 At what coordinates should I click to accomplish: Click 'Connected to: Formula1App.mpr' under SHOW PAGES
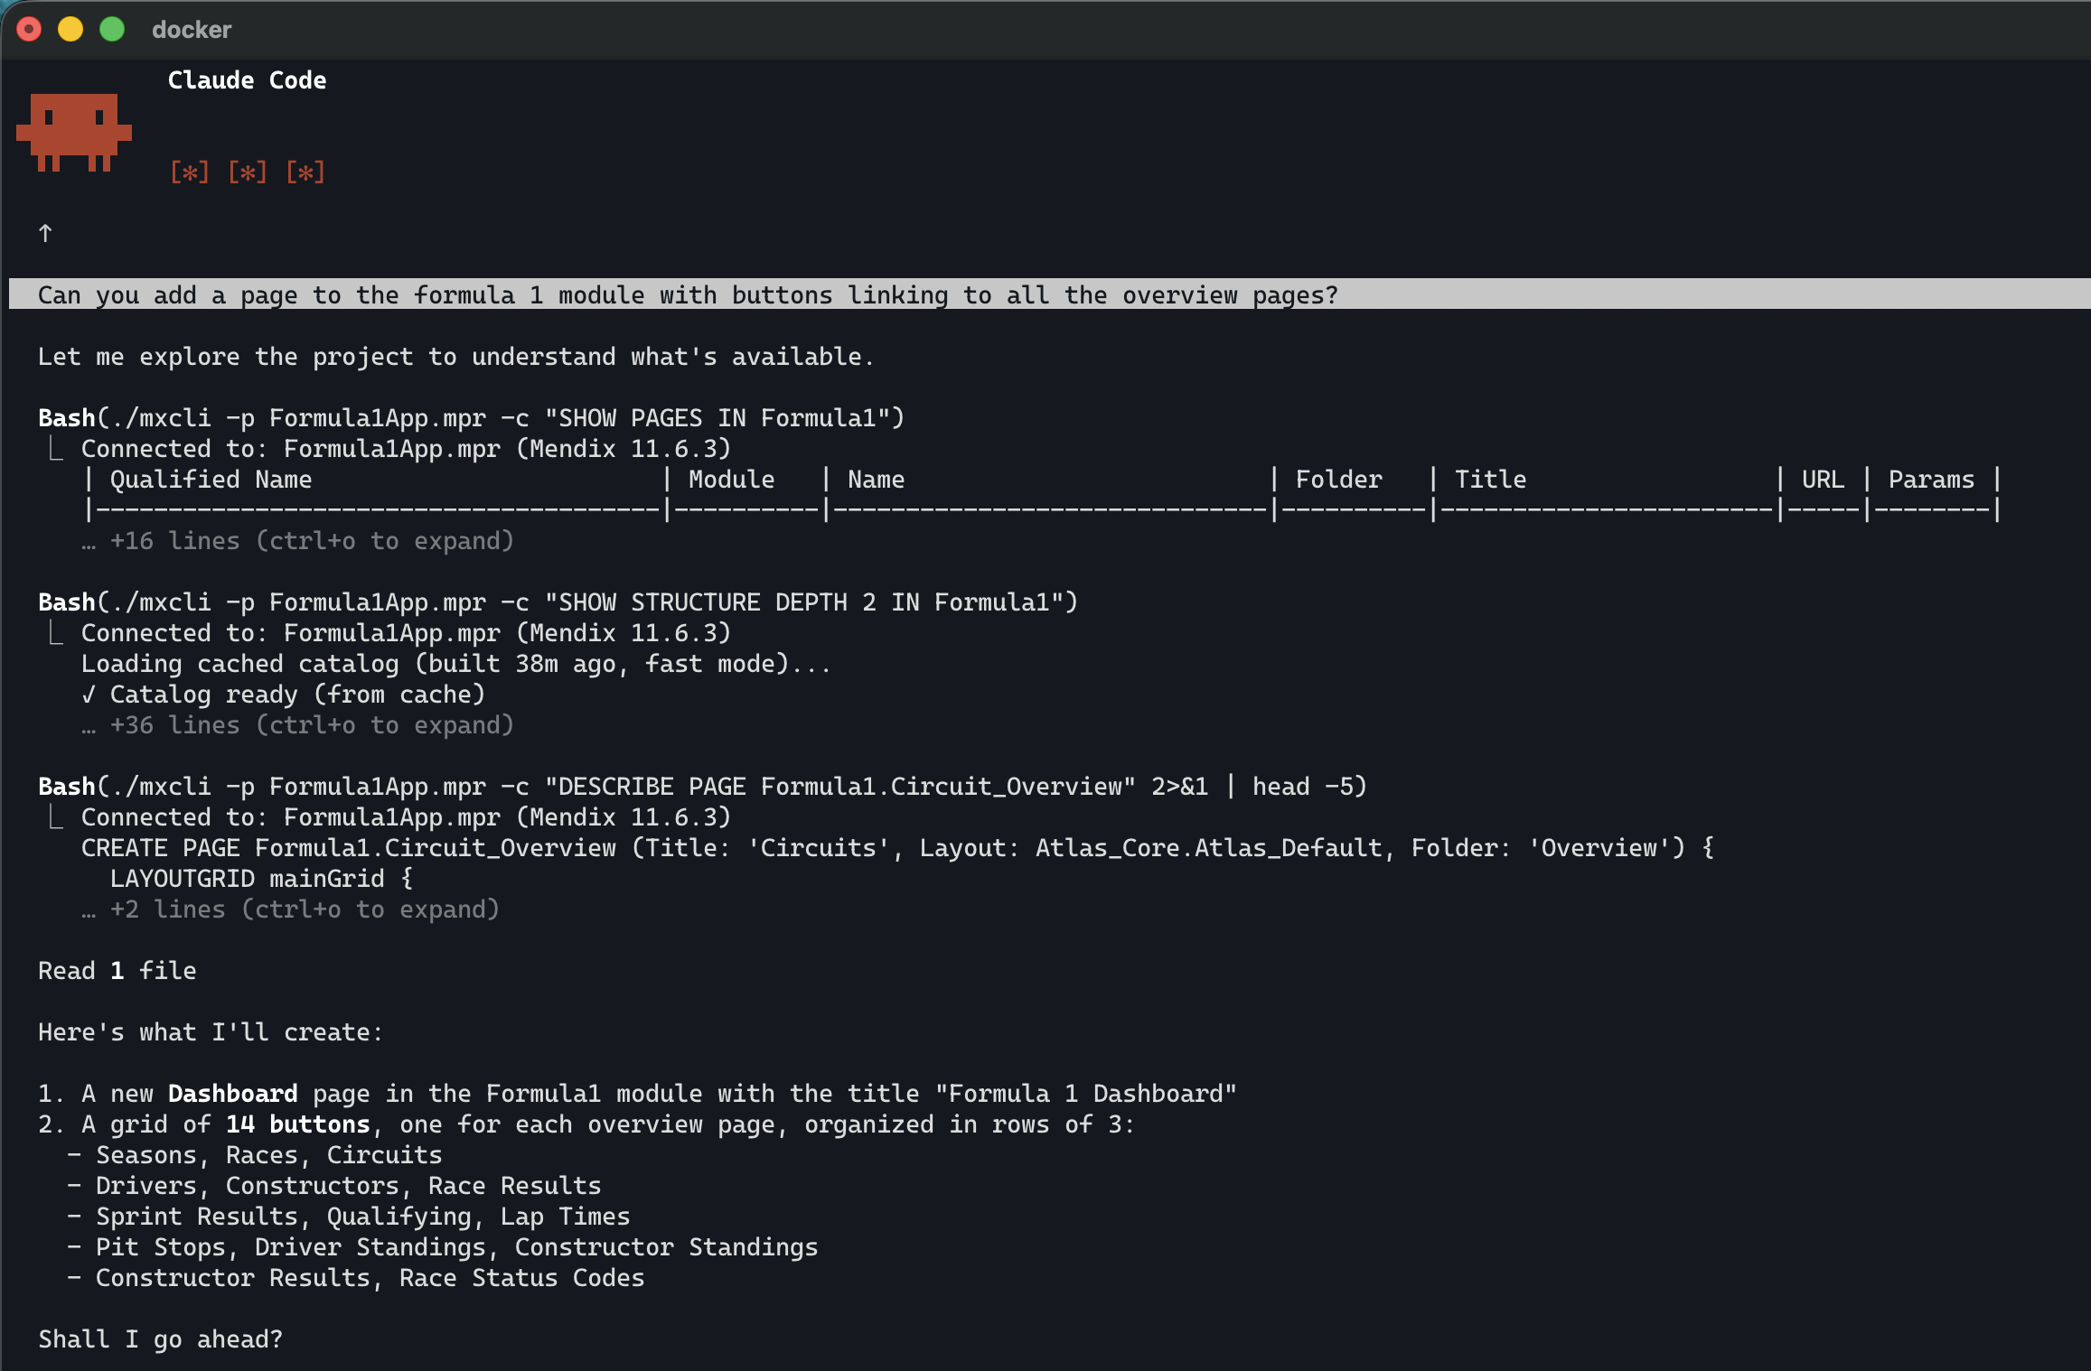tap(407, 449)
